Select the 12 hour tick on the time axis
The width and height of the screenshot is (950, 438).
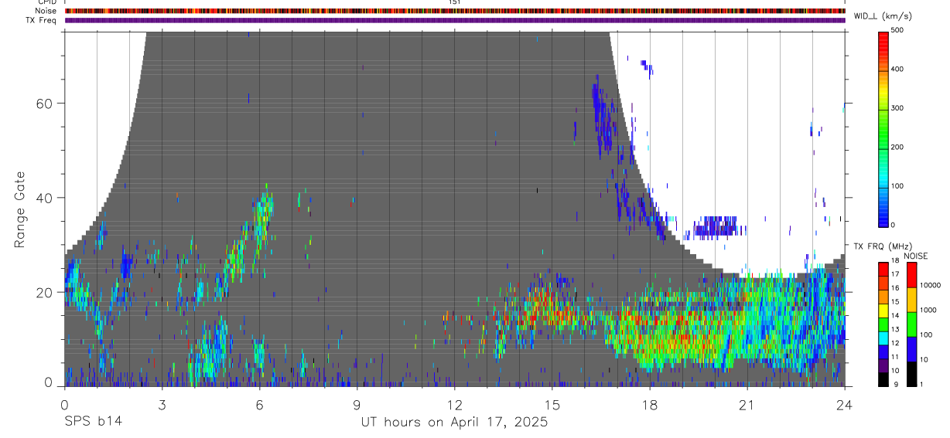click(x=454, y=404)
